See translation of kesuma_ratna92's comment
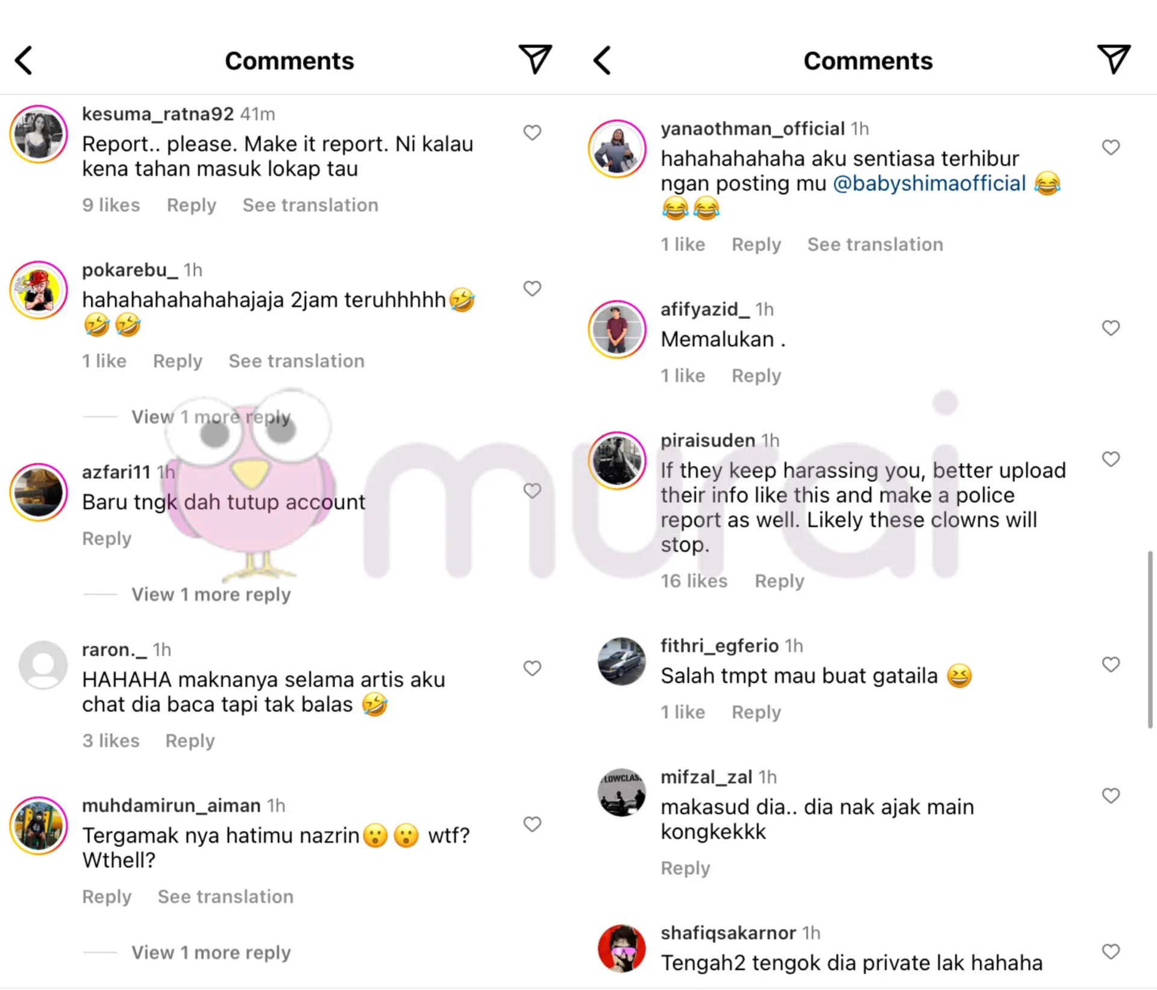This screenshot has height=990, width=1157. coord(310,205)
